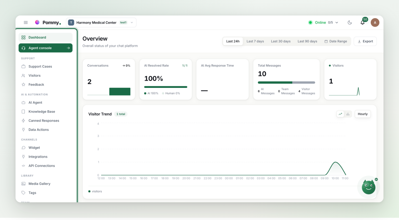Select the Last 30 days tab
This screenshot has width=399, height=220.
(281, 41)
